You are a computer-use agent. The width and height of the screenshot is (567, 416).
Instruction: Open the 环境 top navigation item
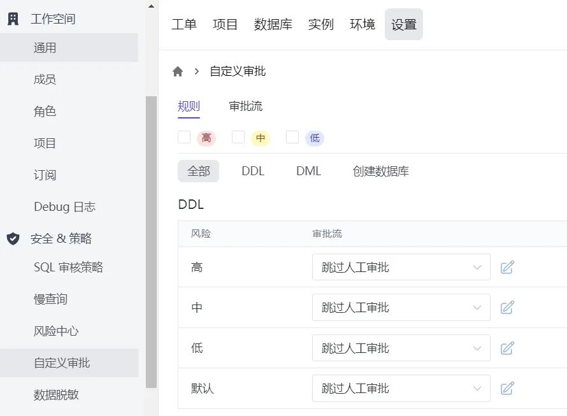pyautogui.click(x=362, y=24)
